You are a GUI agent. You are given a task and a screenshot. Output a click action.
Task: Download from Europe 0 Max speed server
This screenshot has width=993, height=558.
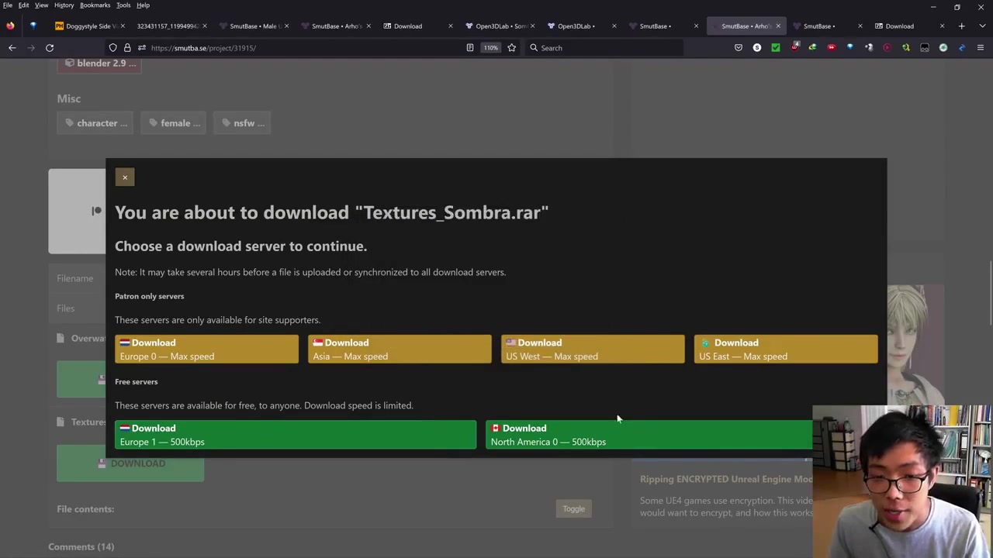coord(206,350)
